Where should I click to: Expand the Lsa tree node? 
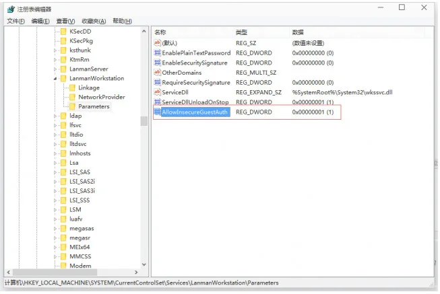tap(55, 163)
